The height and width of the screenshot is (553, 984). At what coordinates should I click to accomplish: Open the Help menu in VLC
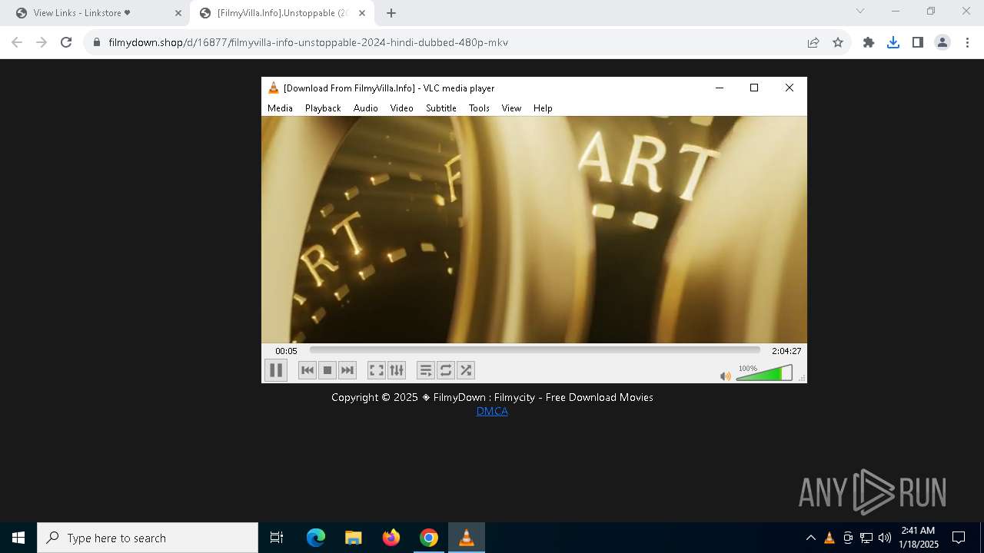[543, 108]
